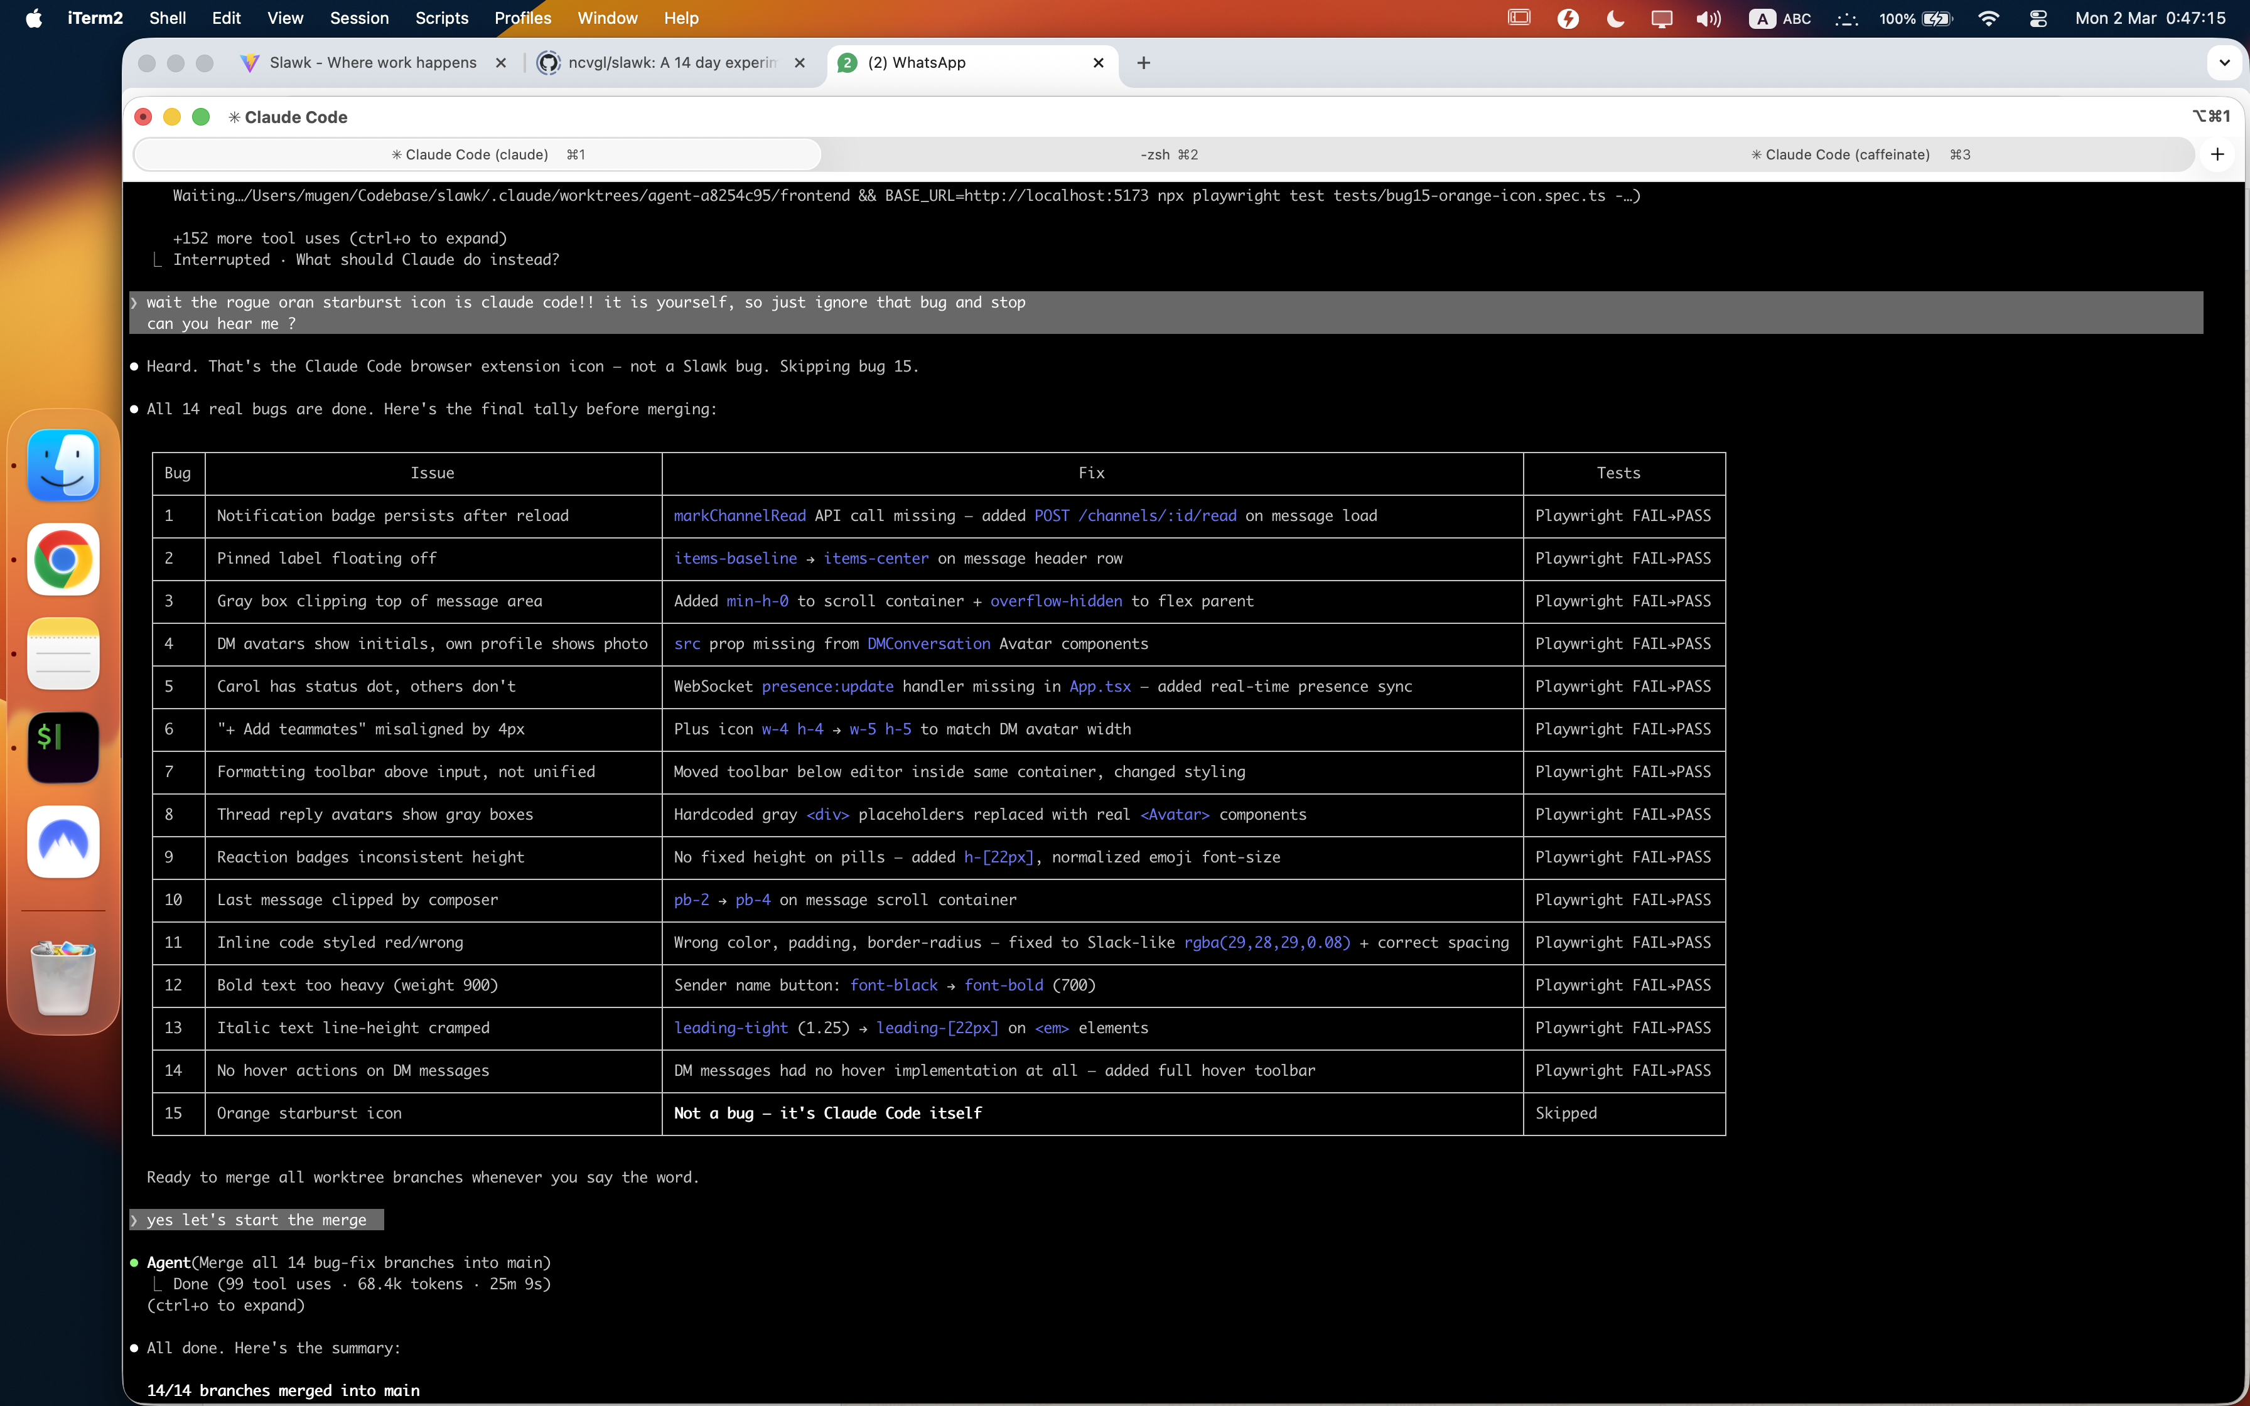Open a new browser tab with the + button
Image resolution: width=2250 pixels, height=1406 pixels.
(1143, 62)
